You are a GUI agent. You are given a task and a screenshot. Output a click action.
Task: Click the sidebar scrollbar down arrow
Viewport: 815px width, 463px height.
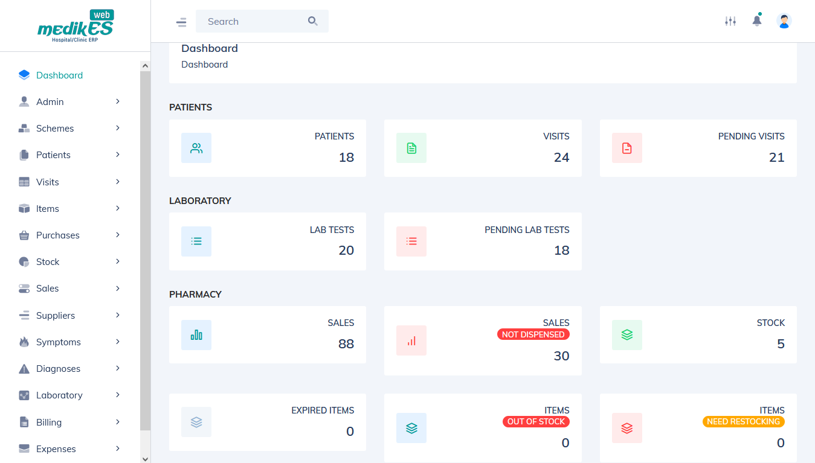point(145,459)
